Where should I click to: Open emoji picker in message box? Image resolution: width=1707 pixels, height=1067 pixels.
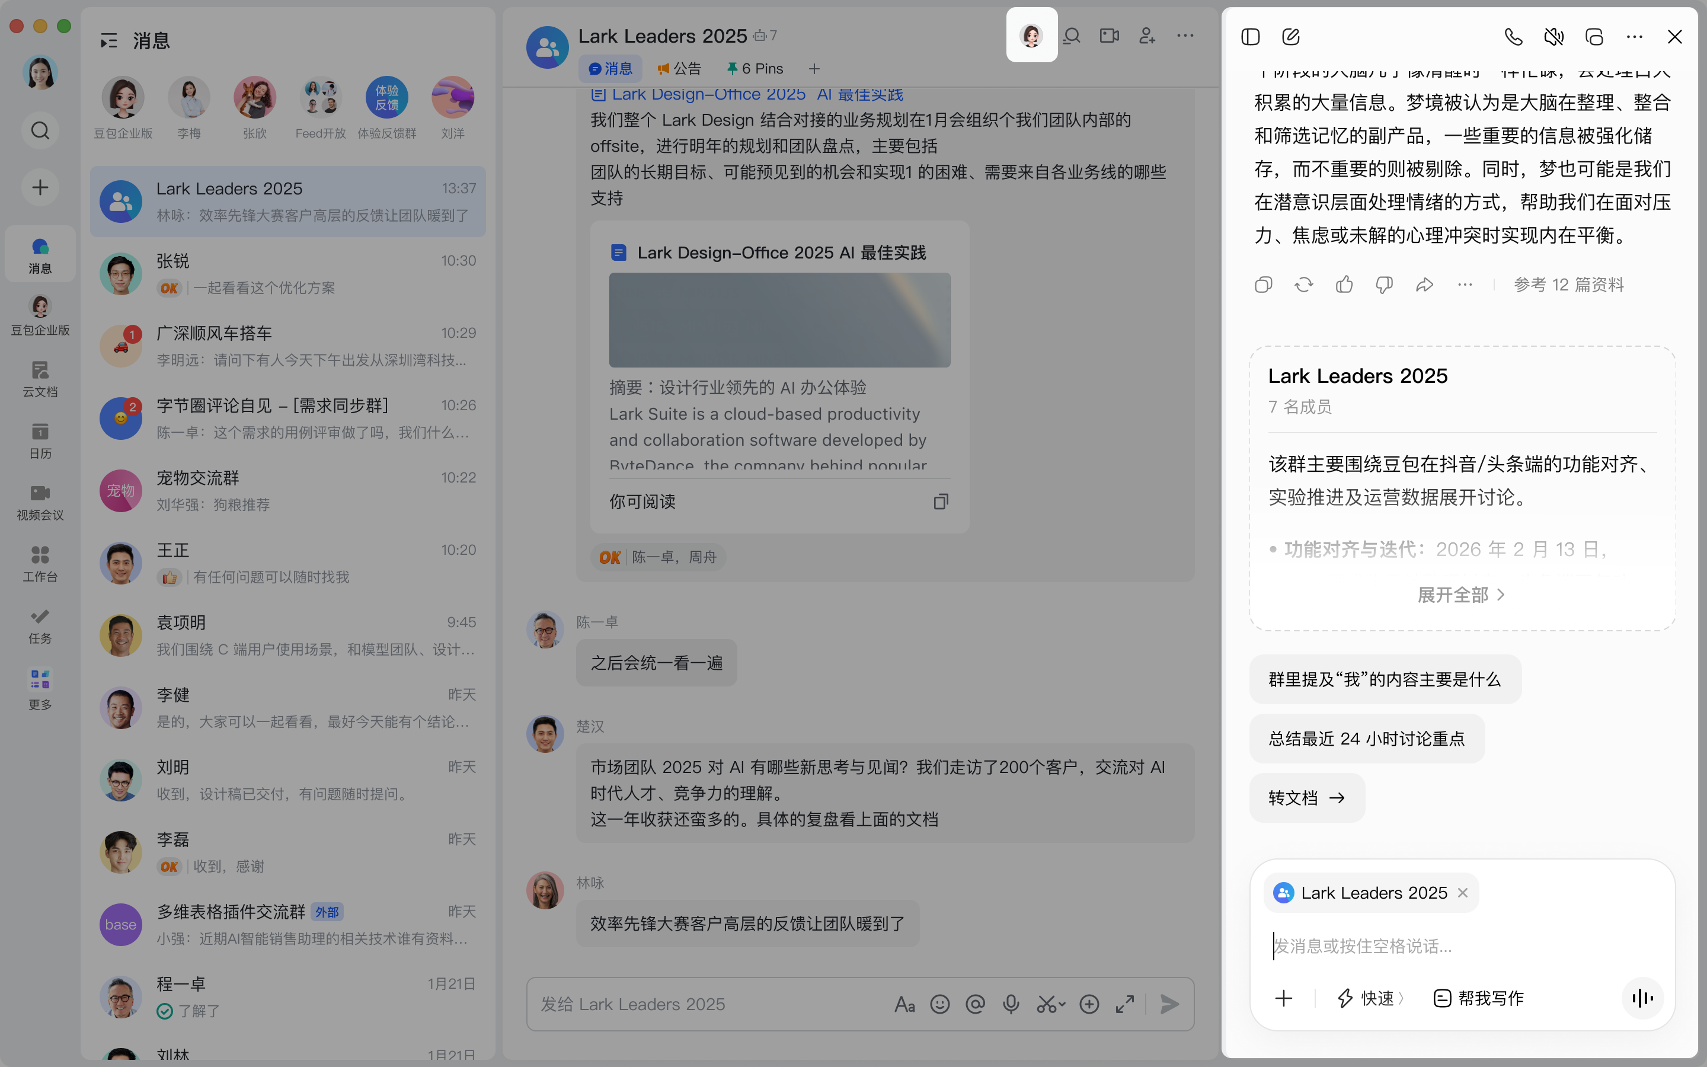click(939, 1004)
